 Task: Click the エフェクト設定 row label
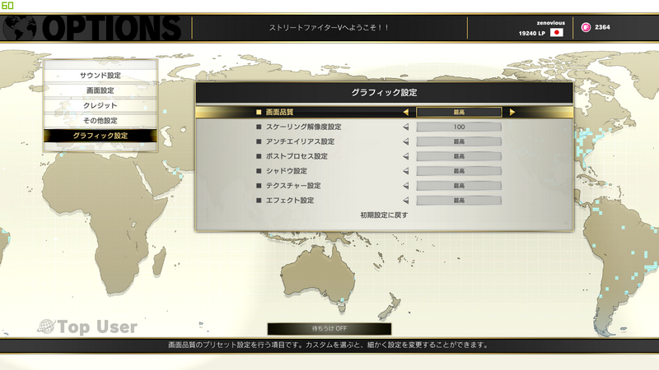click(290, 200)
